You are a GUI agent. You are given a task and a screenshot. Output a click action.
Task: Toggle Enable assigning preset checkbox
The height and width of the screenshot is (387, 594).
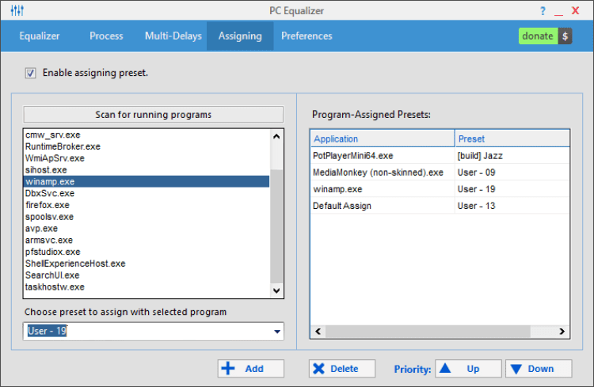tap(31, 73)
